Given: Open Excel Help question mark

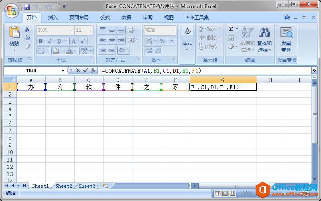Looking at the screenshot, I should 287,17.
